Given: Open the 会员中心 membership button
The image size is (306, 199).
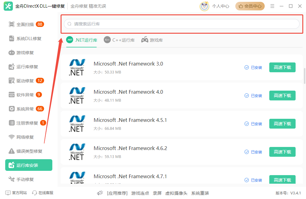Looking at the screenshot, I should coord(250,6).
